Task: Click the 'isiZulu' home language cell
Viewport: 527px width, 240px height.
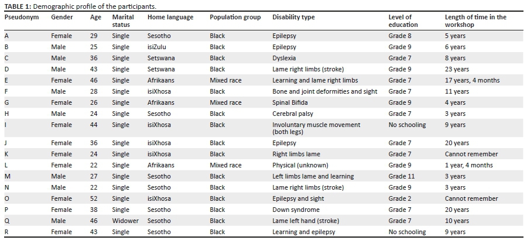Action: click(158, 47)
